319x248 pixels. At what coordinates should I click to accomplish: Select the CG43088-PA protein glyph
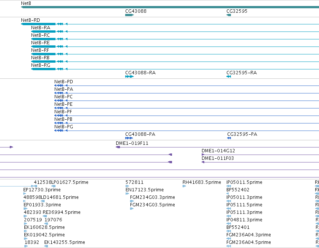point(129,138)
